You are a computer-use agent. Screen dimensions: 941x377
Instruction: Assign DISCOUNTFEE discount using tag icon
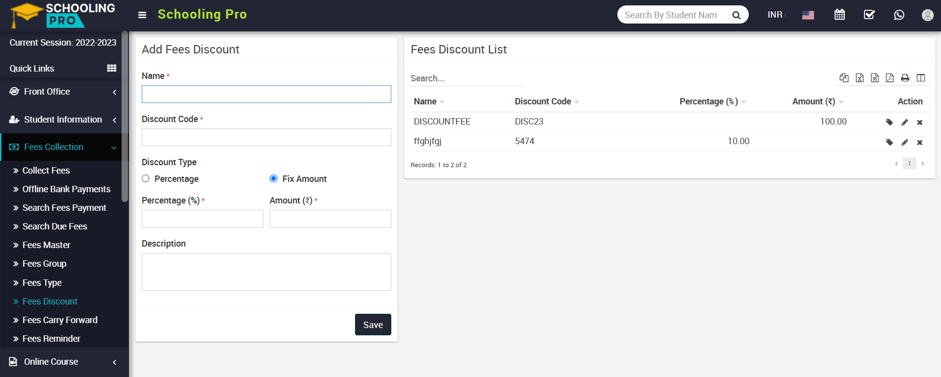[x=890, y=122]
